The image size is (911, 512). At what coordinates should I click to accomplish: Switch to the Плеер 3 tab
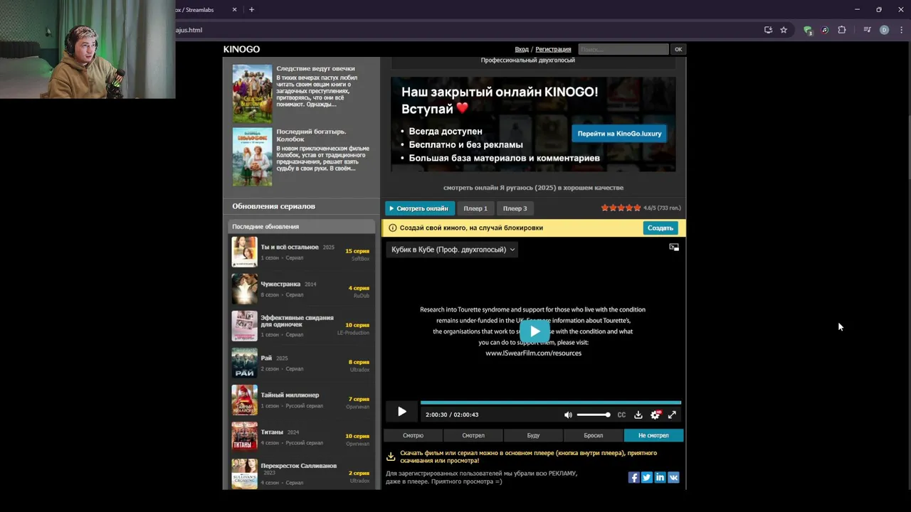[x=515, y=208]
